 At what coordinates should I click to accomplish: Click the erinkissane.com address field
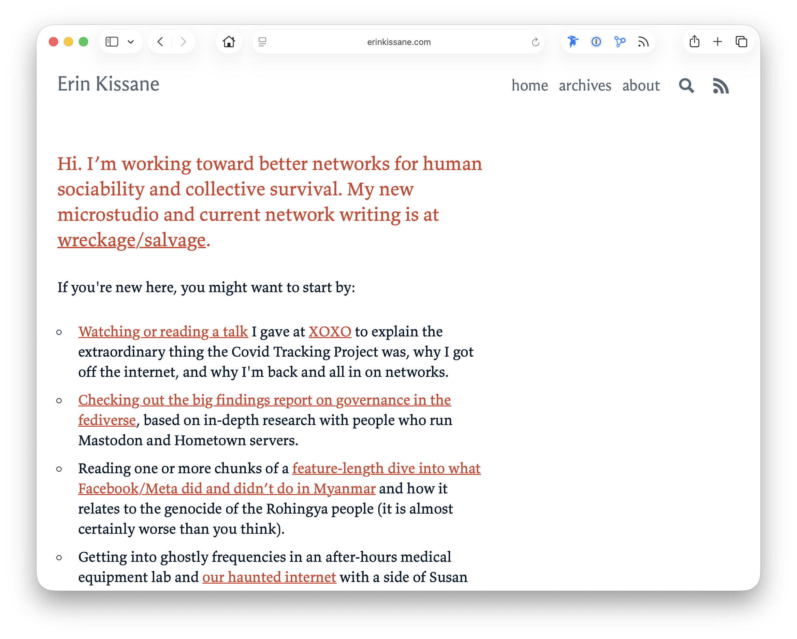(x=398, y=42)
